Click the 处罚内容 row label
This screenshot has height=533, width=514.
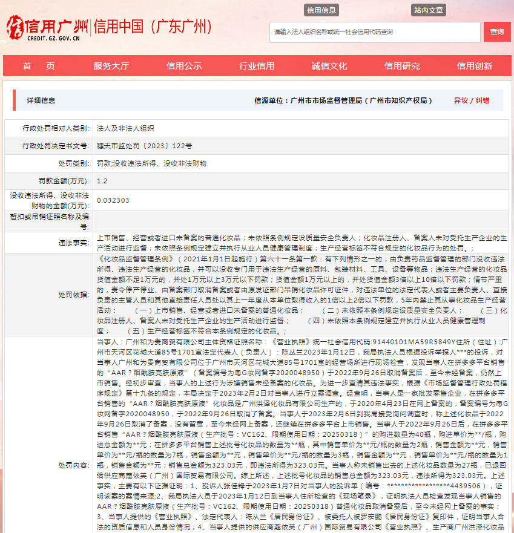[x=73, y=465]
